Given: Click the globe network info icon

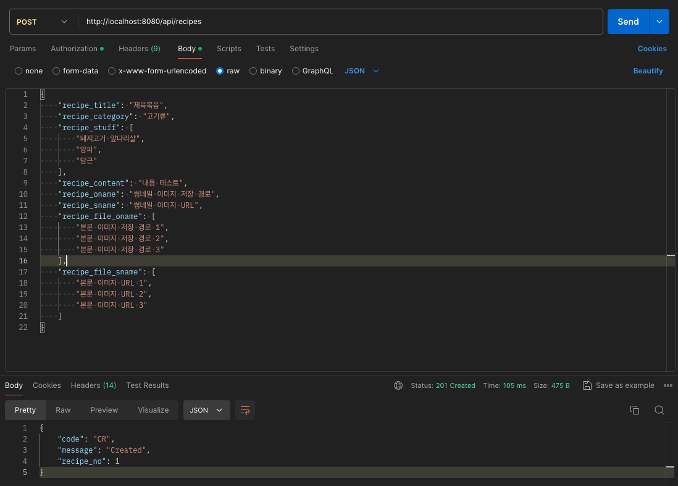Looking at the screenshot, I should tap(398, 385).
